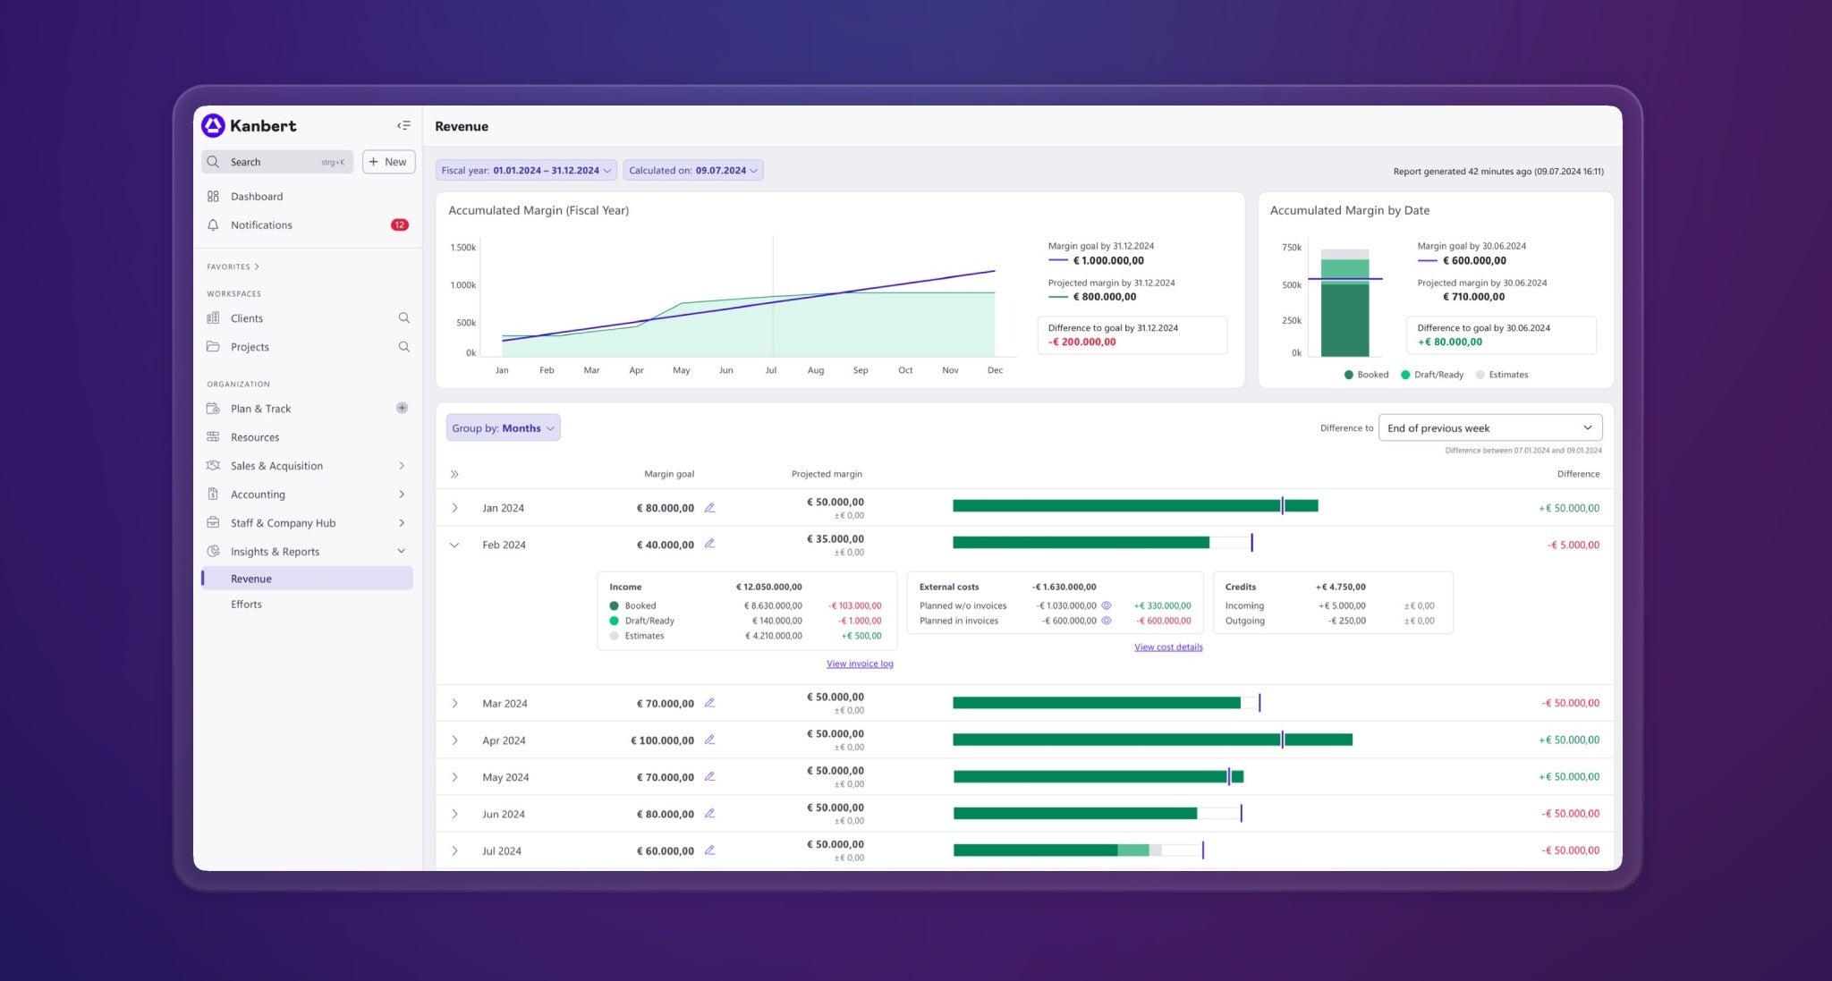Screen dimensions: 1832x981
Task: Collapse the Feb 2024 row
Action: 454,545
